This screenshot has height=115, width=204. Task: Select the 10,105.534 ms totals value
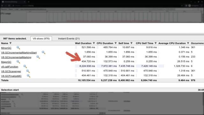[86, 80]
